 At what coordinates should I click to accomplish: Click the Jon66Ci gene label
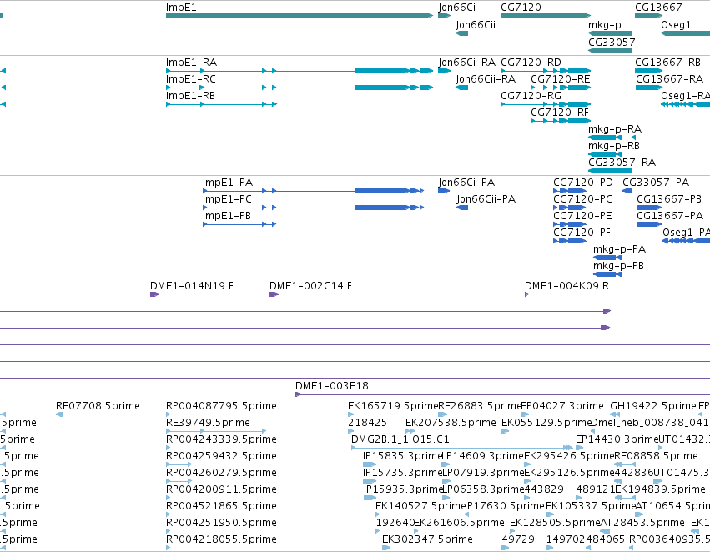(x=456, y=8)
